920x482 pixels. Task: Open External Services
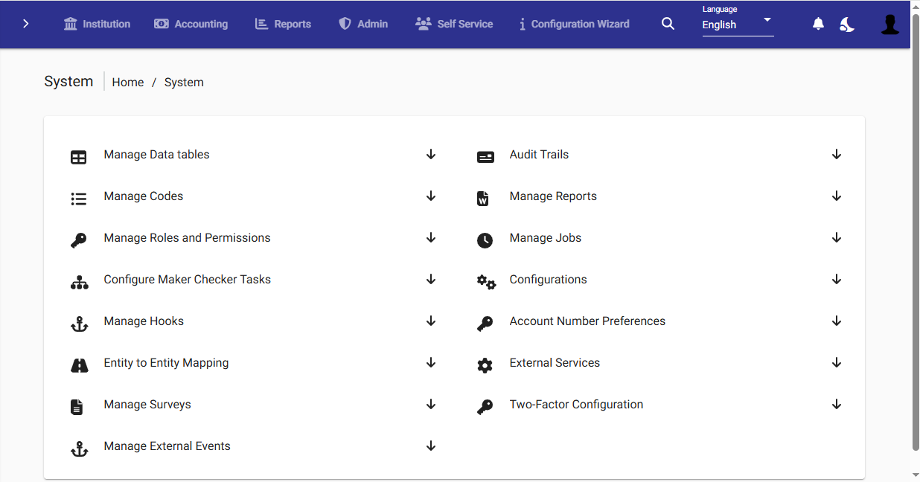555,363
